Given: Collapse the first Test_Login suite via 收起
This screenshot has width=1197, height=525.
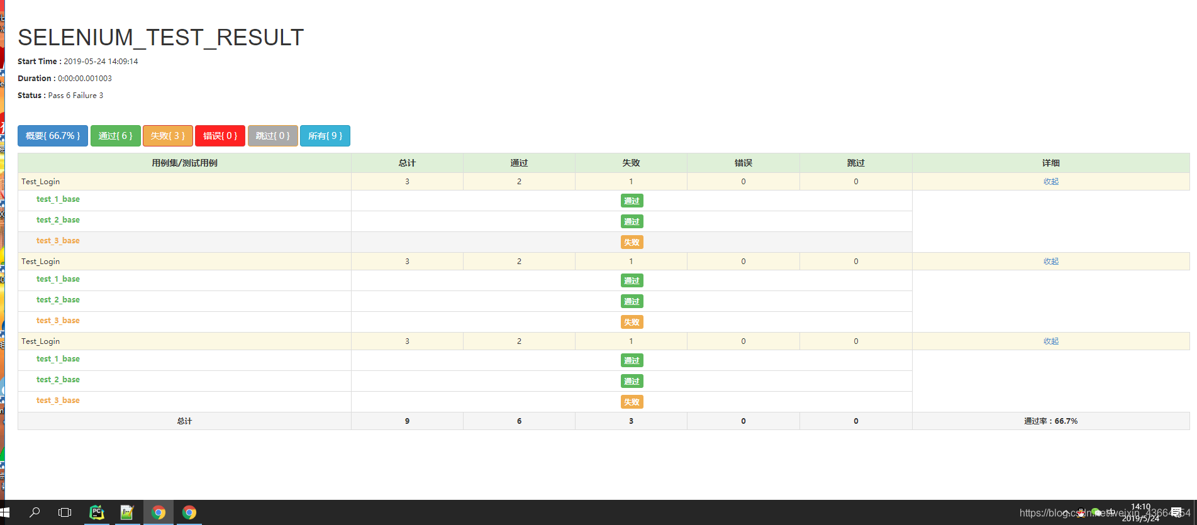Looking at the screenshot, I should tap(1051, 182).
